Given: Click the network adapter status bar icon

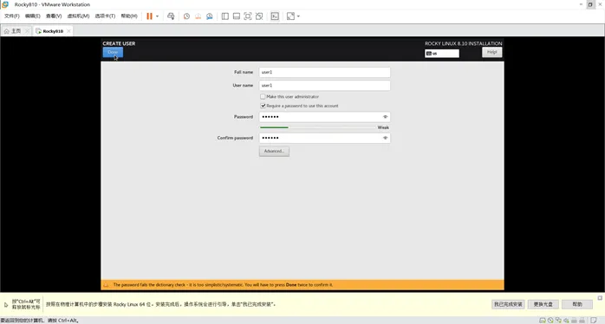Looking at the screenshot, I should [558, 321].
